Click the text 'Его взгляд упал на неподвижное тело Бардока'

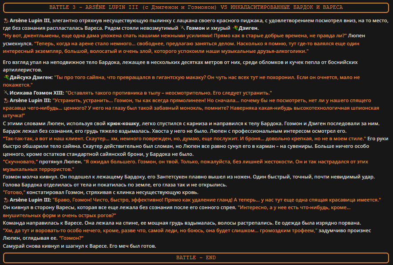point(61,62)
